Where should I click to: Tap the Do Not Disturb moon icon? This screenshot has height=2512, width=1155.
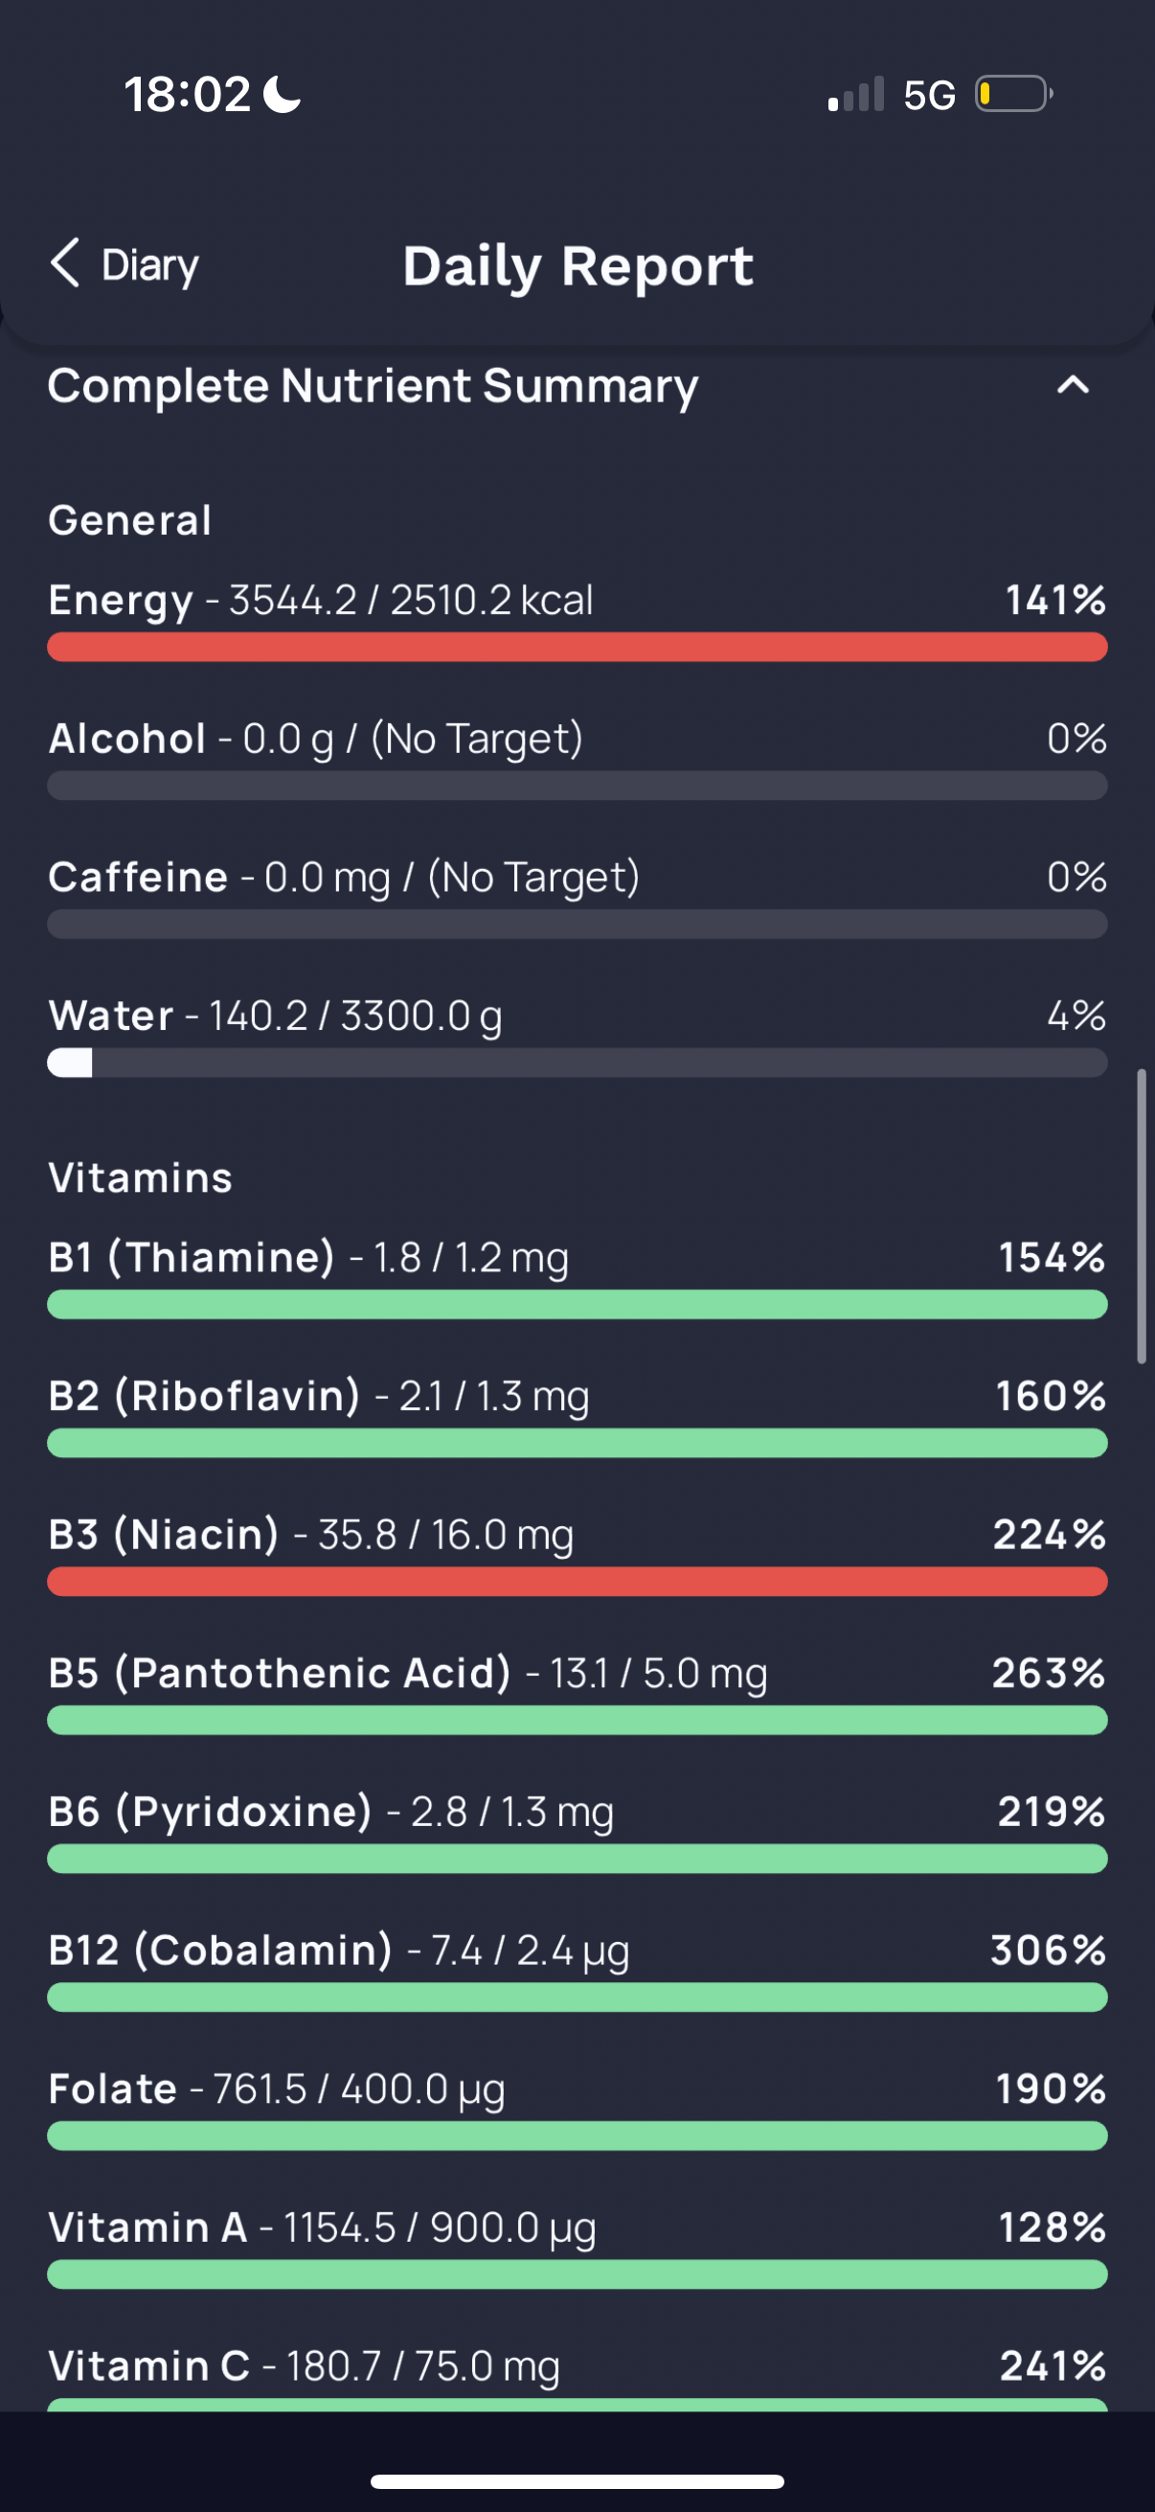coord(283,95)
